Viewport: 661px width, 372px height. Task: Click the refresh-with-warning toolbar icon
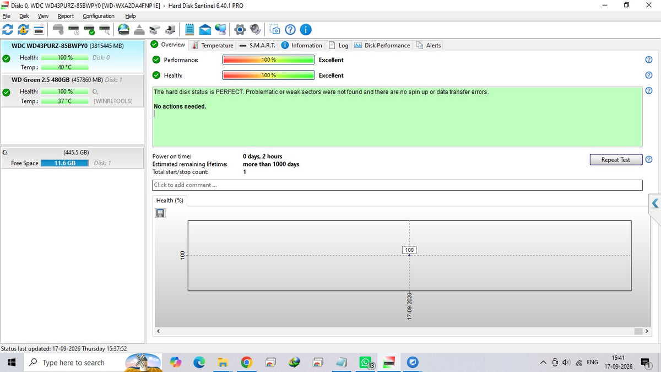23,29
